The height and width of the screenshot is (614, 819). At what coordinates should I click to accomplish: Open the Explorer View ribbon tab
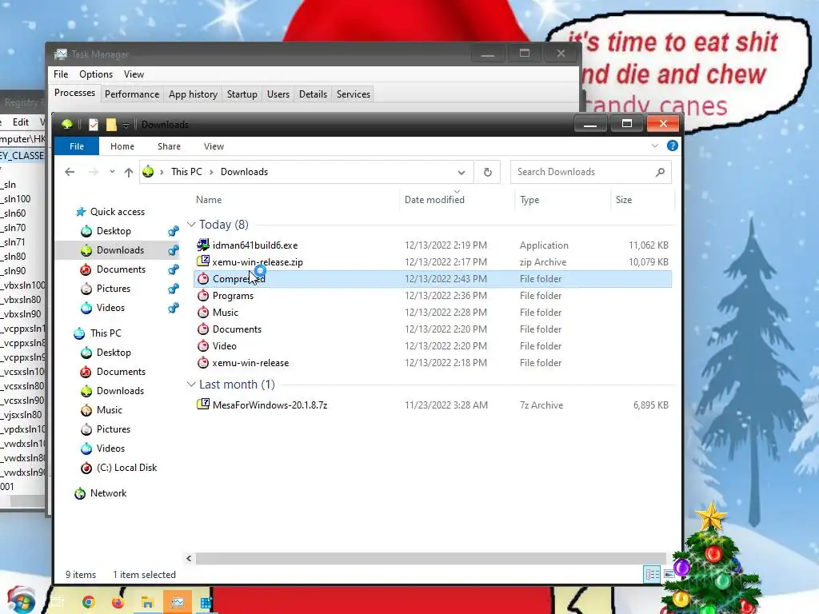point(214,146)
